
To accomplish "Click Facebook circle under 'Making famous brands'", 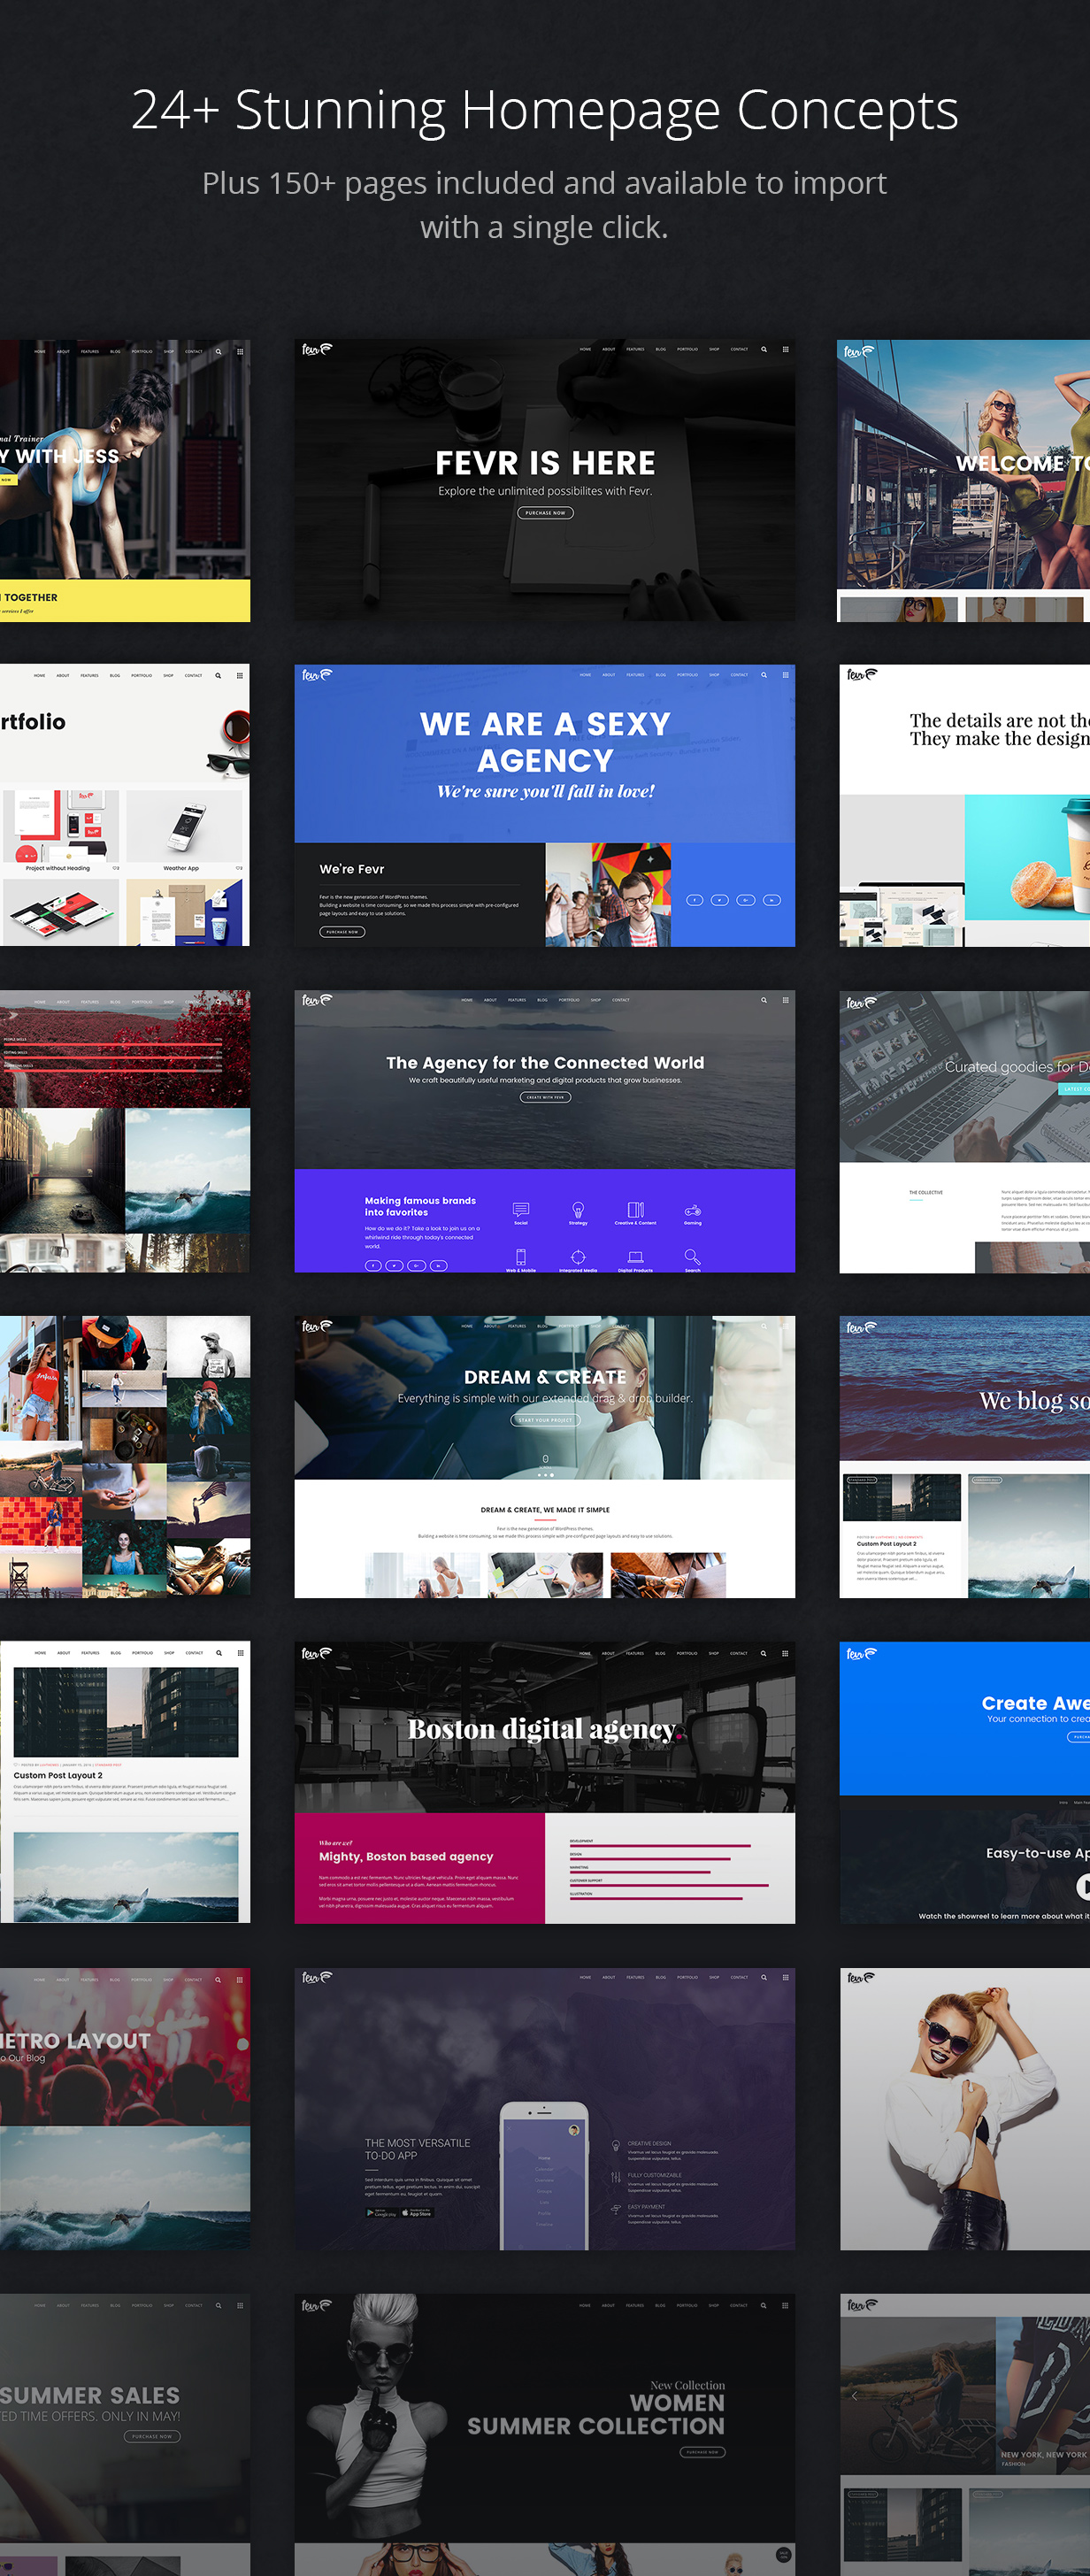I will click(373, 1265).
